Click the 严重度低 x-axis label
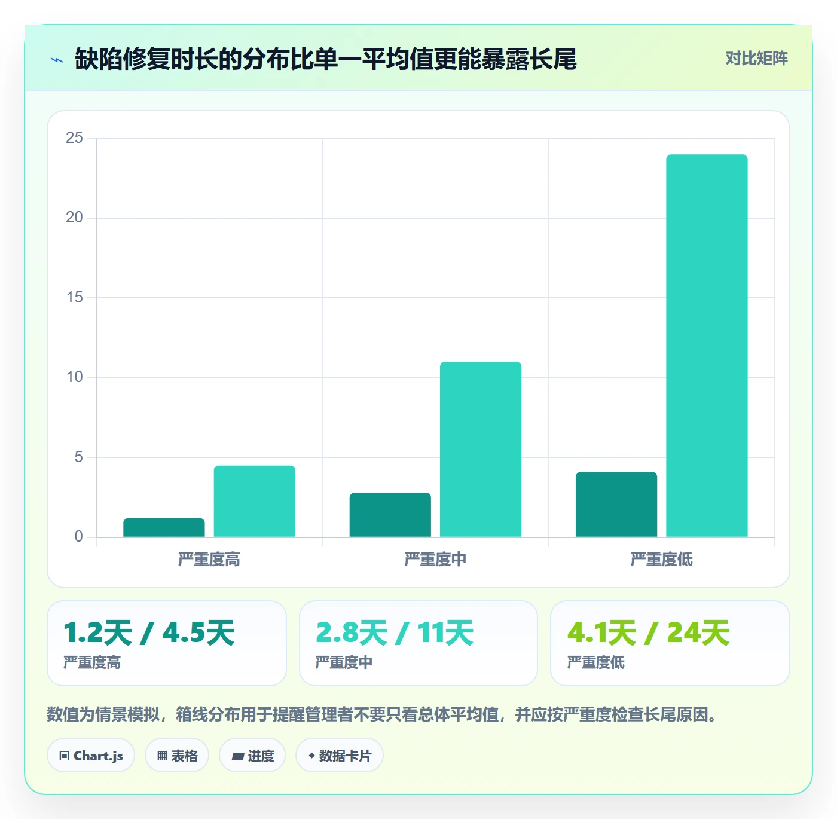This screenshot has width=837, height=819. (x=662, y=560)
